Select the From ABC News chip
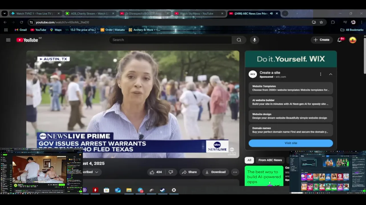The height and width of the screenshot is (205, 366). click(x=270, y=160)
